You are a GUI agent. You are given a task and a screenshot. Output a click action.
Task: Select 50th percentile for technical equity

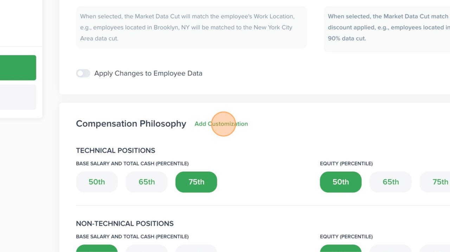tap(341, 182)
